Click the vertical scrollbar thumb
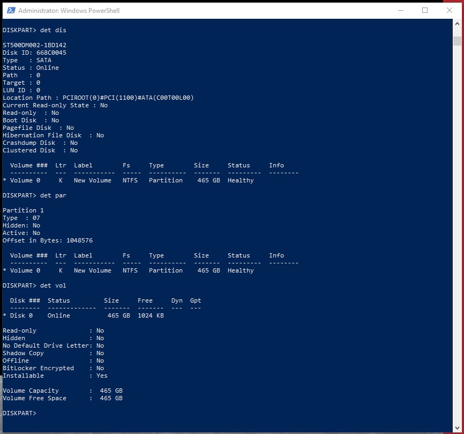Image resolution: width=464 pixels, height=434 pixels. pos(457,41)
